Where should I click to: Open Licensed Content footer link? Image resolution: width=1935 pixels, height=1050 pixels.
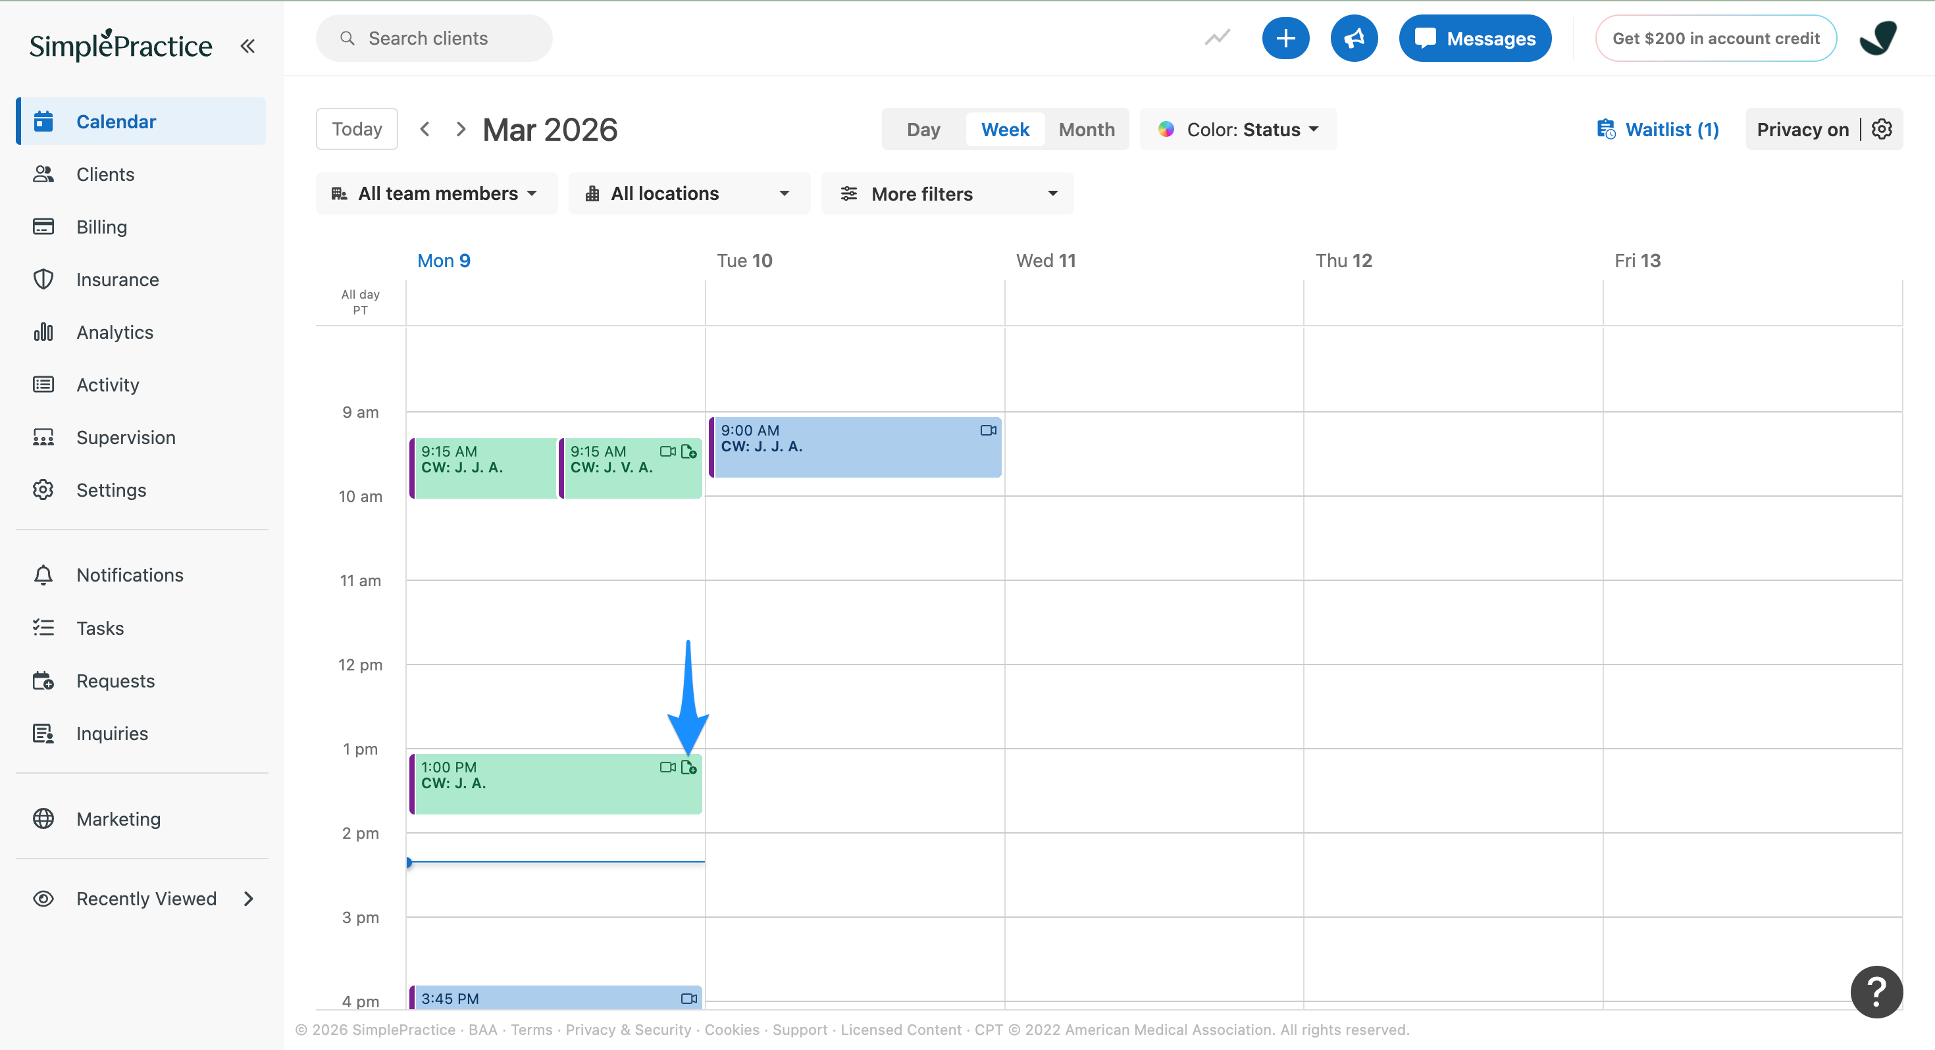click(900, 1029)
